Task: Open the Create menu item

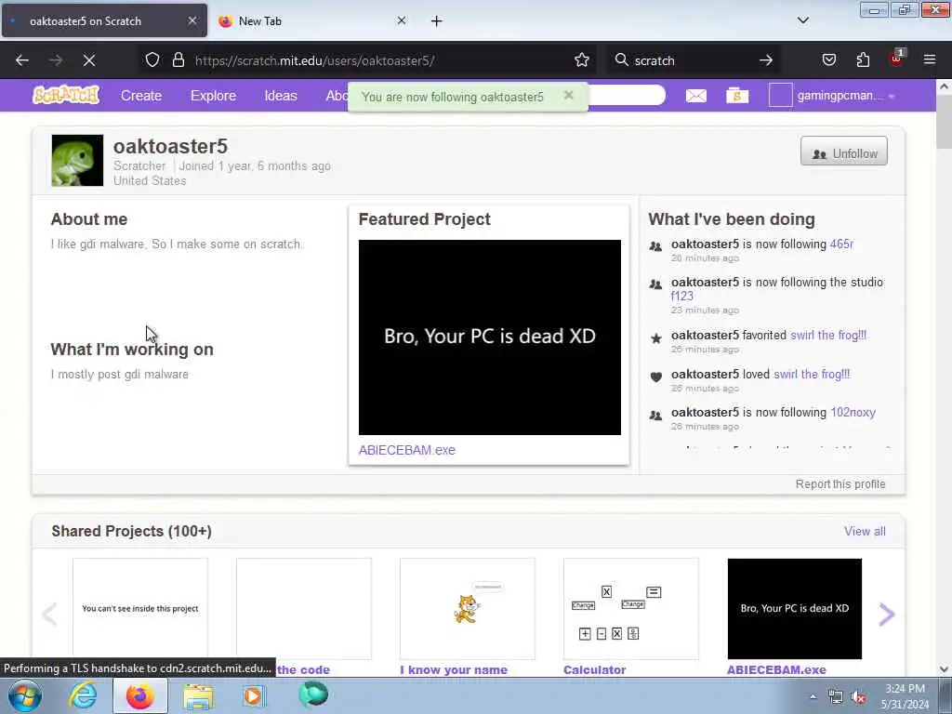Action: (141, 96)
